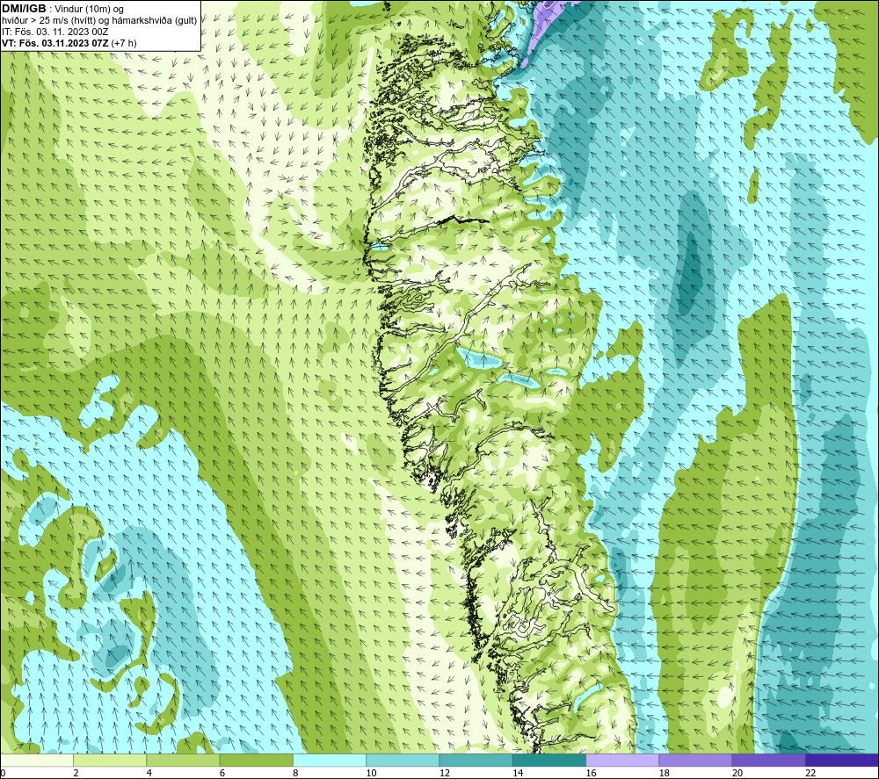Click the '18' scale label

coord(665,774)
